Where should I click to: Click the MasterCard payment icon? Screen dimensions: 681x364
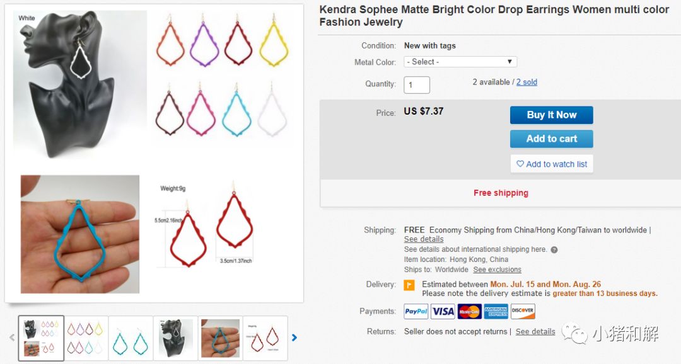click(x=469, y=311)
